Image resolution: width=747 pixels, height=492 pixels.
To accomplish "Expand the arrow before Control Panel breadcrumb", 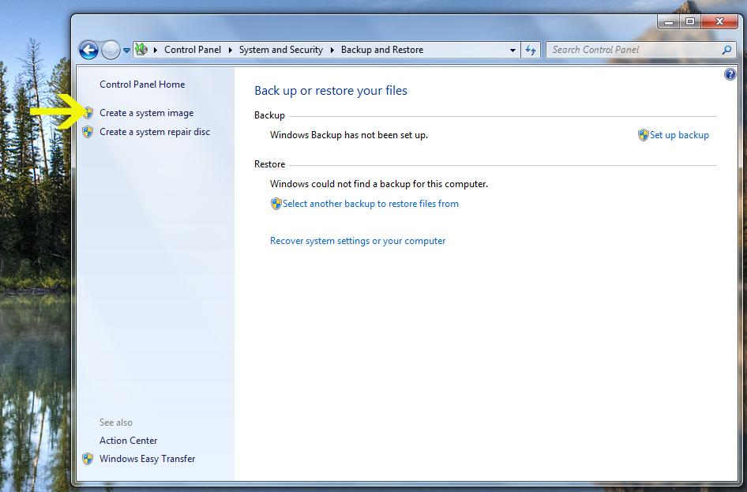I will (156, 50).
